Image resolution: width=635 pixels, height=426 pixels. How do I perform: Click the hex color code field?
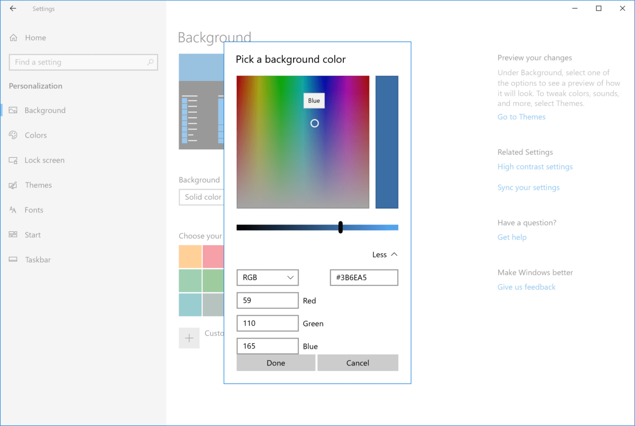(x=364, y=278)
